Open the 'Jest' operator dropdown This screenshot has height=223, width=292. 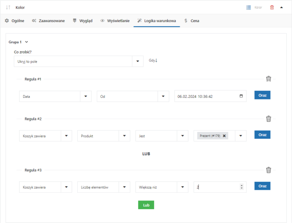click(x=162, y=136)
